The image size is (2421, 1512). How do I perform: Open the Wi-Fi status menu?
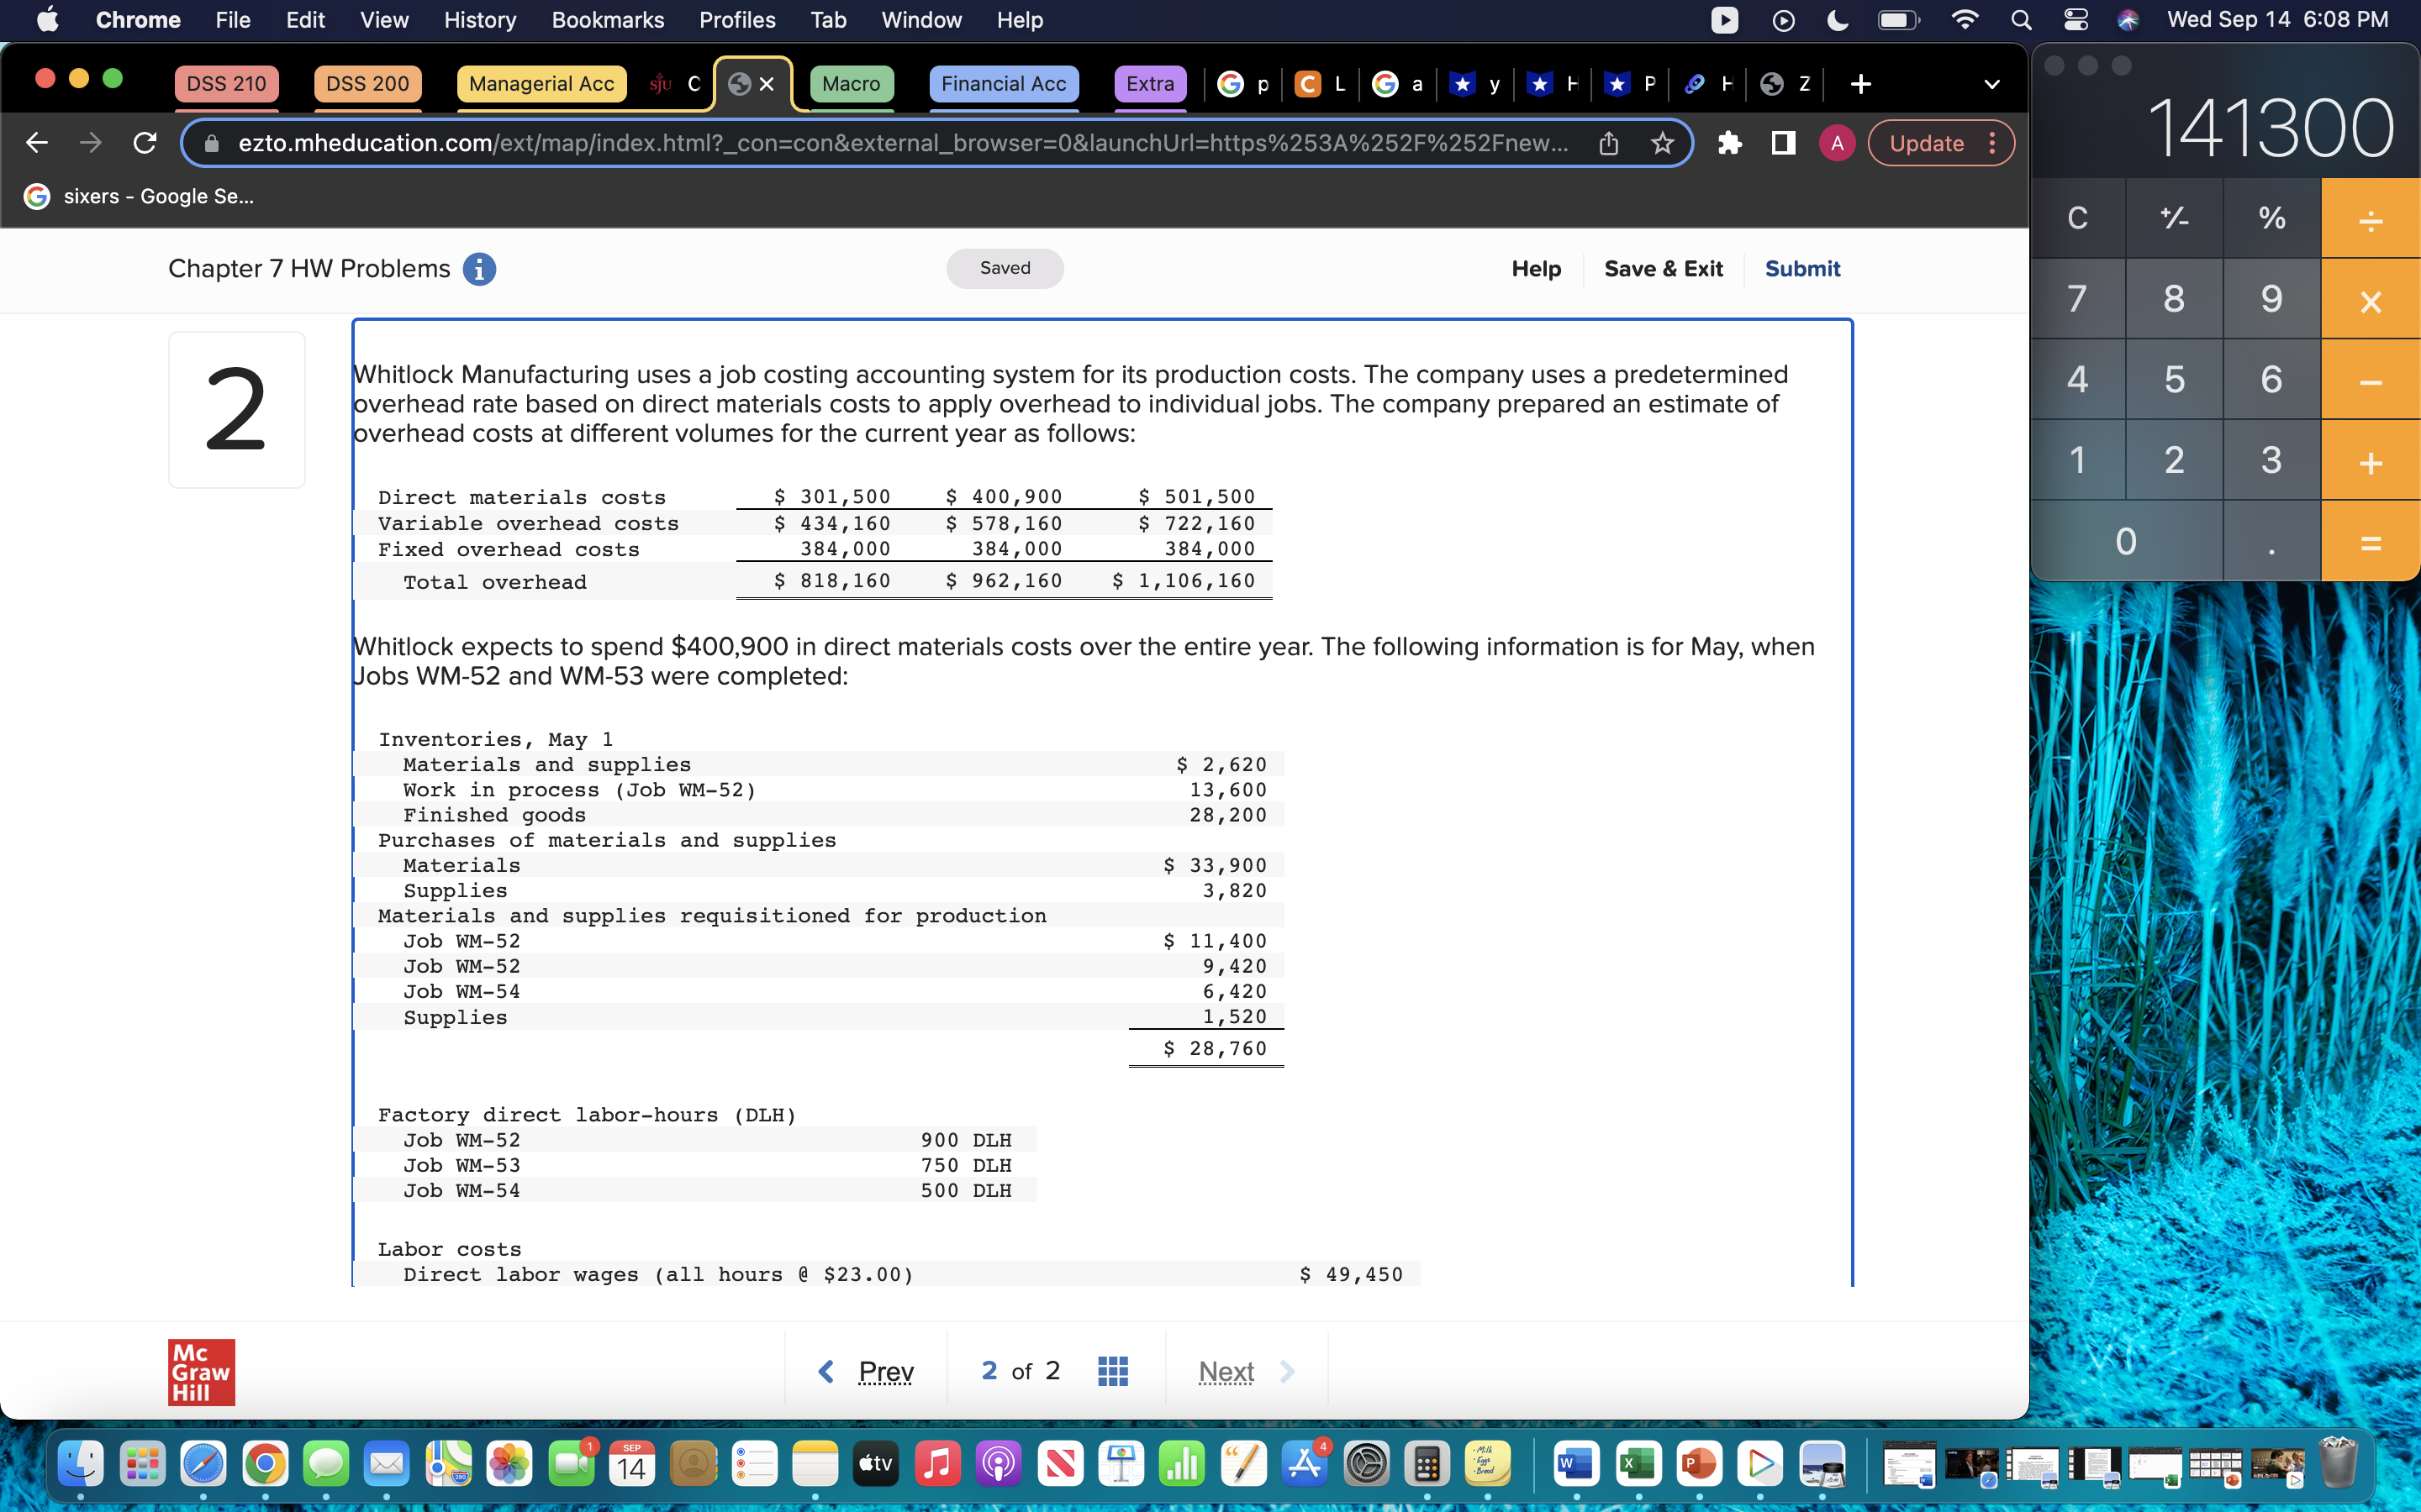coord(1964,19)
